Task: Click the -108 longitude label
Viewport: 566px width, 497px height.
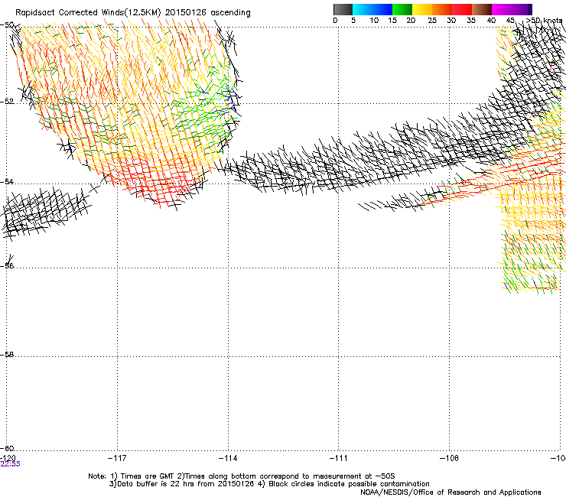Action: (x=449, y=458)
